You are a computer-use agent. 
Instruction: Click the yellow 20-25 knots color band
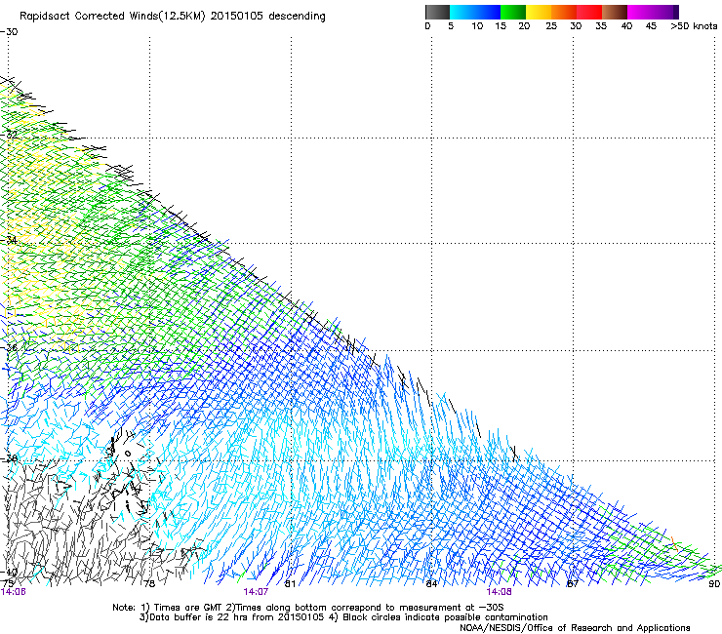click(539, 12)
